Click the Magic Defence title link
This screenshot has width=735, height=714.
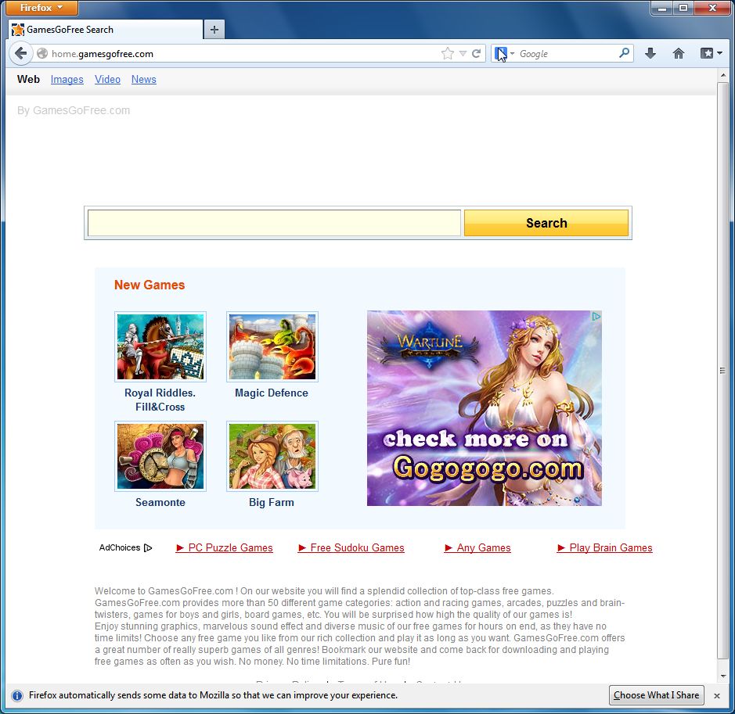coord(272,393)
